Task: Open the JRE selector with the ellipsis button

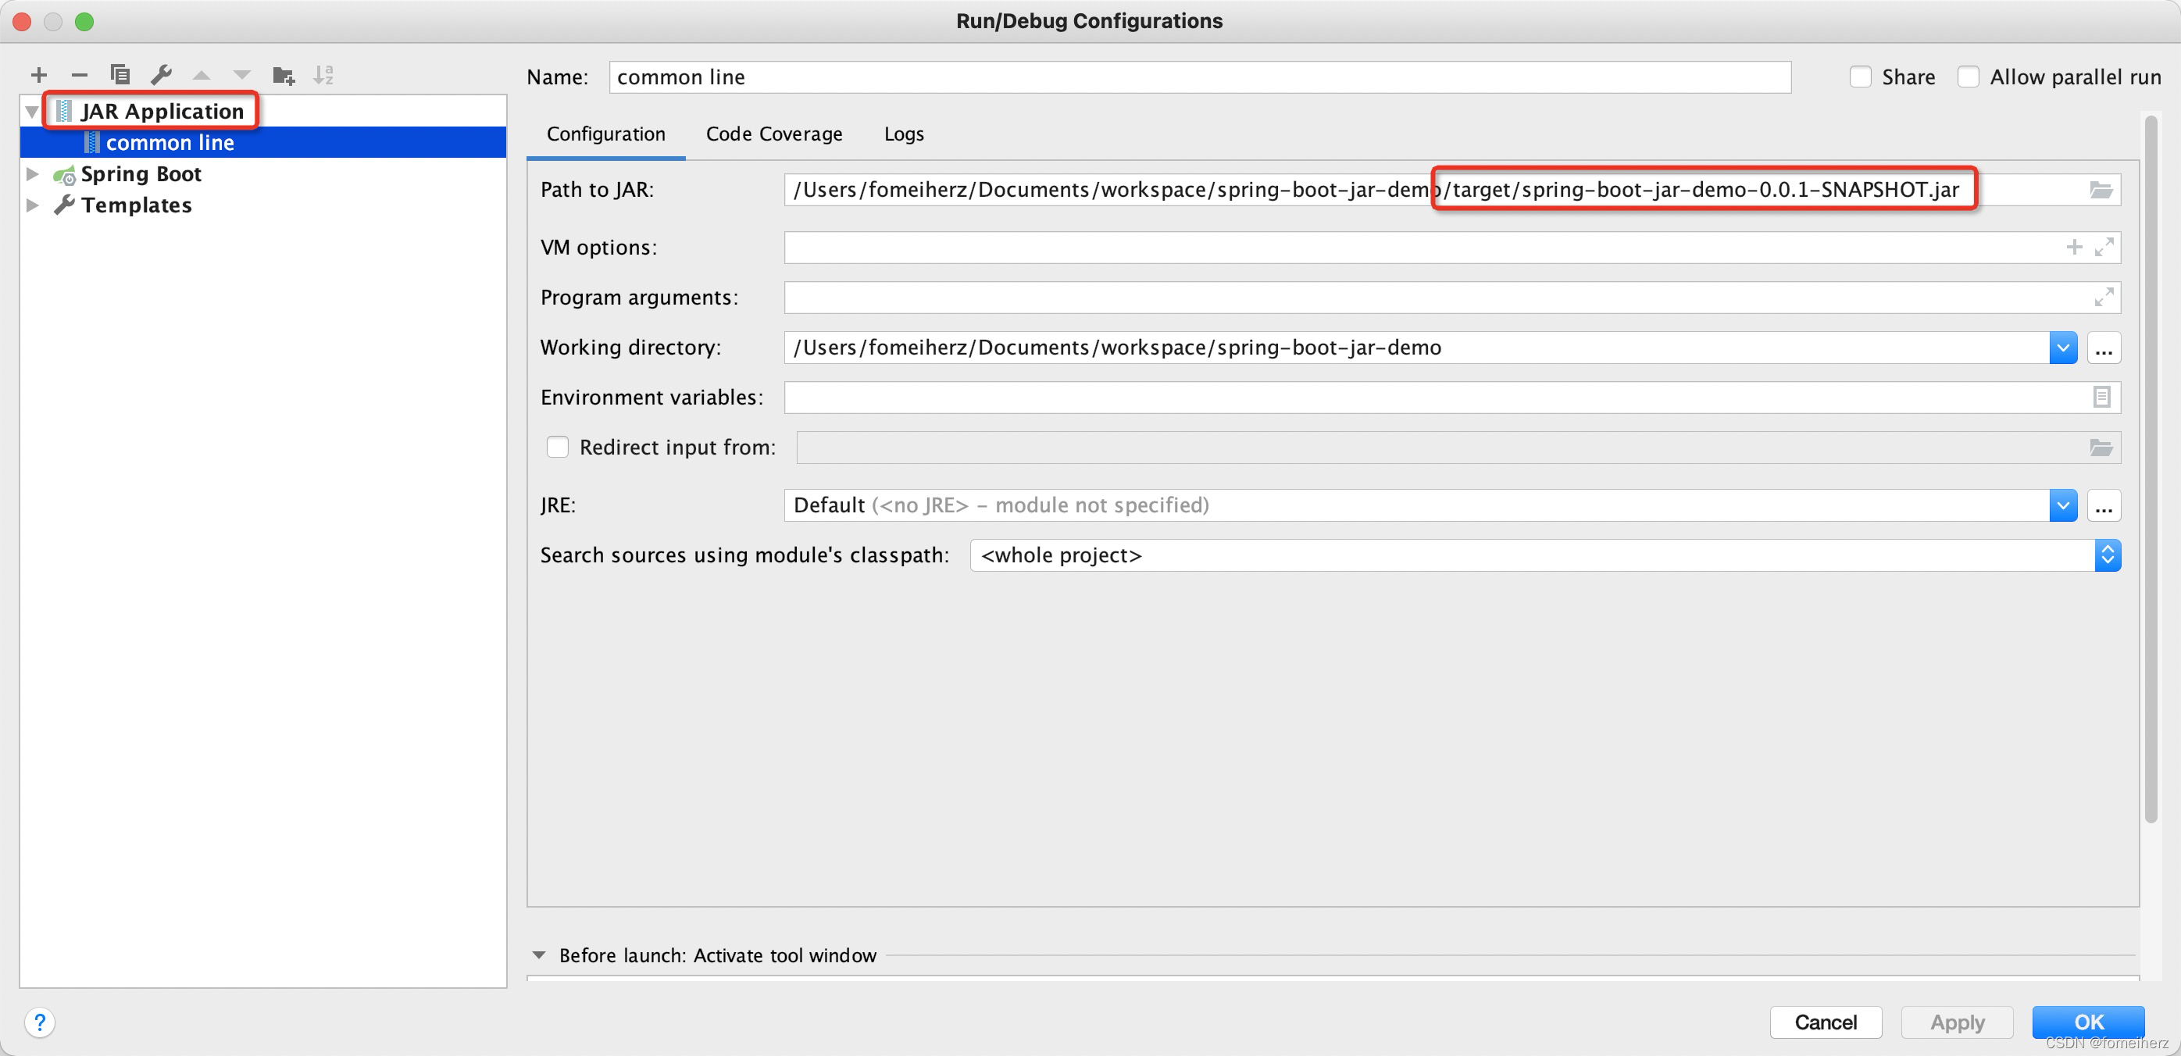Action: point(2104,505)
